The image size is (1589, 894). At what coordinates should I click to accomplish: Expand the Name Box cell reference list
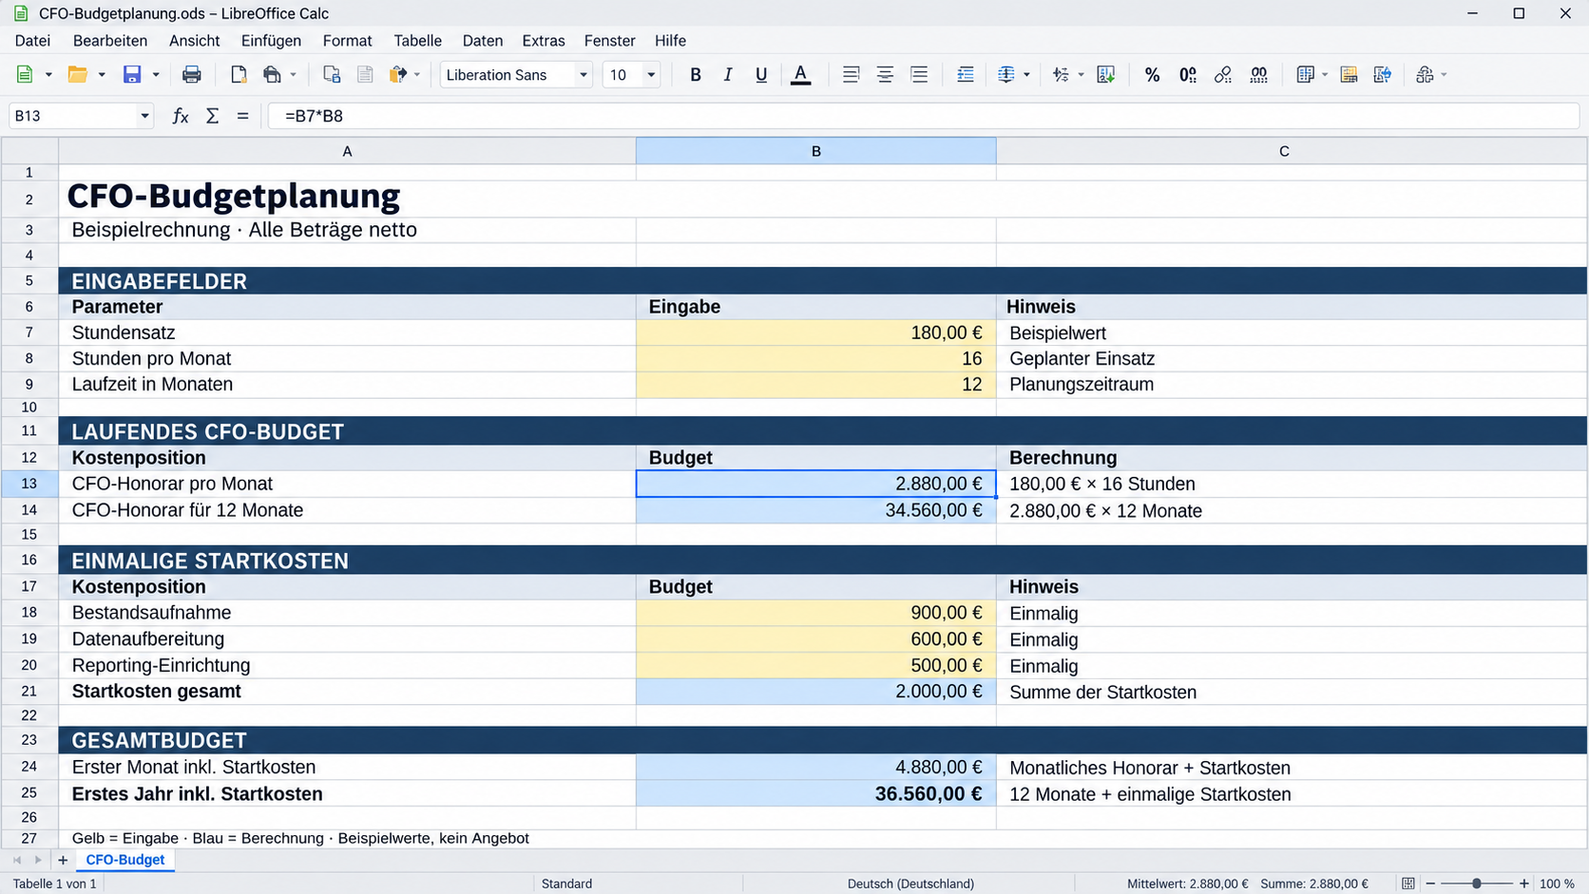pos(144,116)
